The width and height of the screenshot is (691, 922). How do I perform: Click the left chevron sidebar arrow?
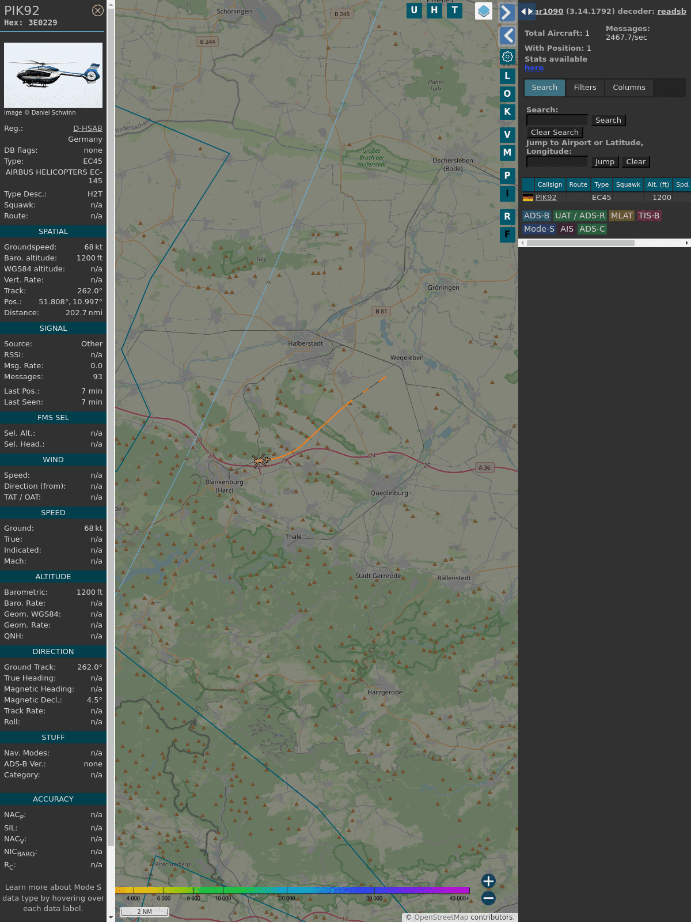pyautogui.click(x=507, y=36)
